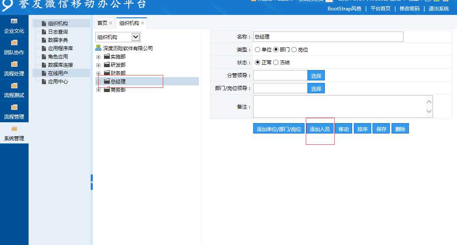Click the company root organization icon

click(x=99, y=48)
